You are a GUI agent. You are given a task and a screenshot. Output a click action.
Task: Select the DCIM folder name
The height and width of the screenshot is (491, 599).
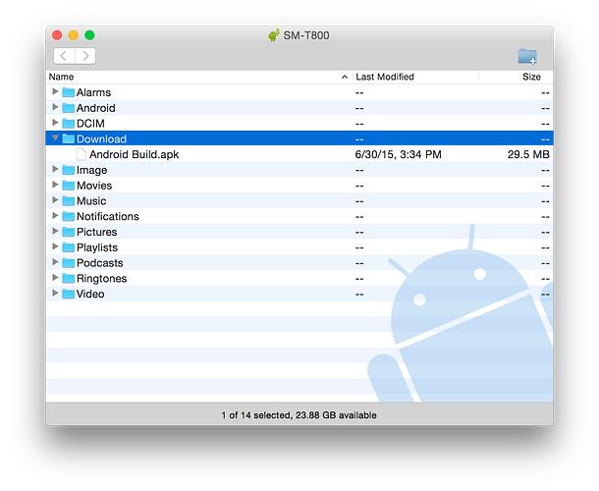tap(90, 124)
